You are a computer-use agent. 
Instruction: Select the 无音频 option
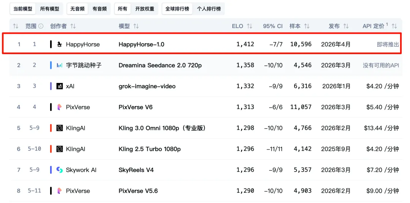tap(77, 9)
